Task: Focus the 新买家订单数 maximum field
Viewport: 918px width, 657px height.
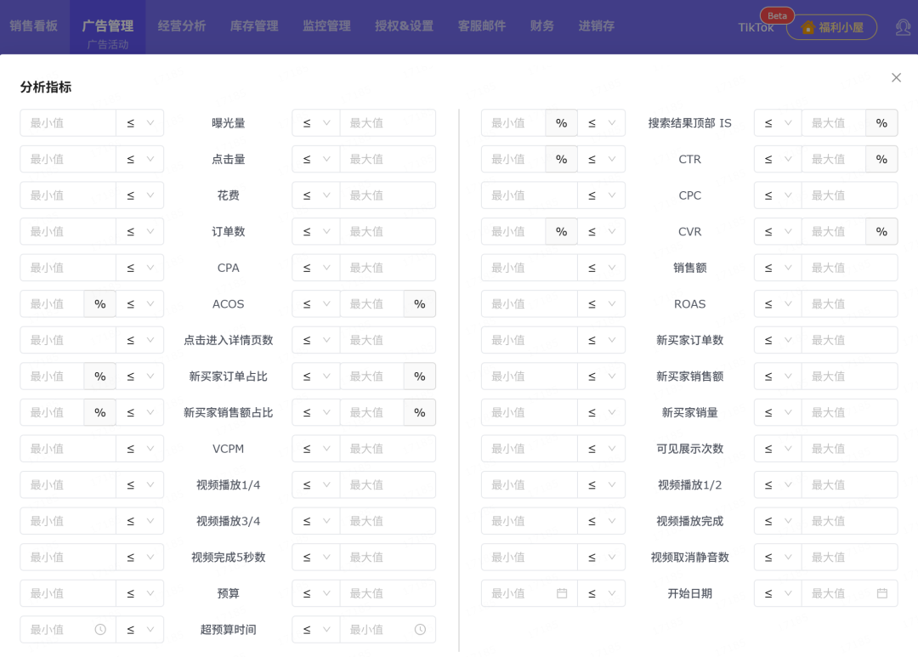Action: click(x=849, y=340)
